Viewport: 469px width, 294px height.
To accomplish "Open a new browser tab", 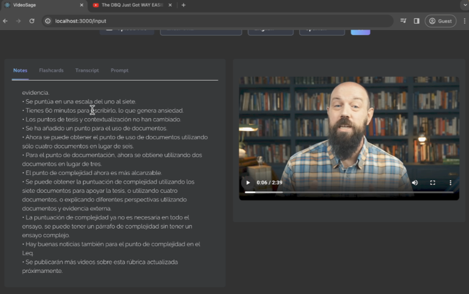I will (184, 5).
